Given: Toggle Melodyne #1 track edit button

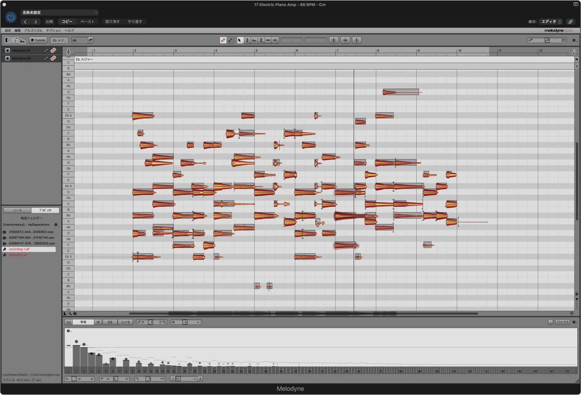Looking at the screenshot, I should 53,50.
